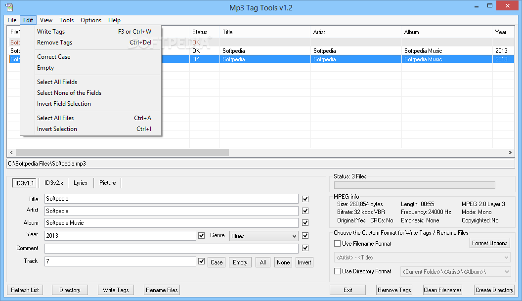This screenshot has width=522, height=301.
Task: Click the file list scroll-left arrow
Action: click(11, 153)
